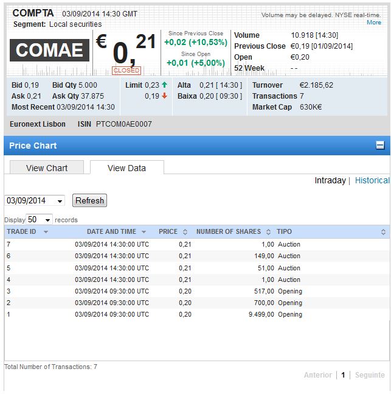Select trade ID 1 cell

coord(9,314)
